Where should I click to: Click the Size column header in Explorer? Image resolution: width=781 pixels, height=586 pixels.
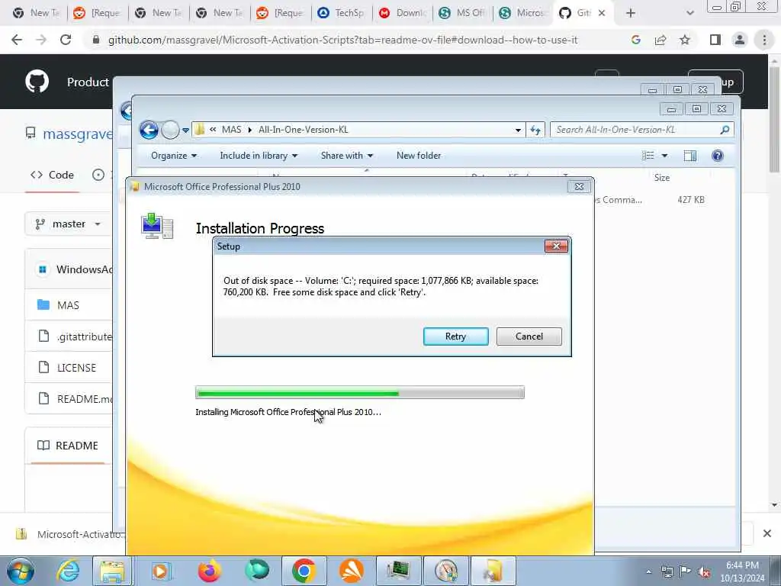tap(662, 177)
